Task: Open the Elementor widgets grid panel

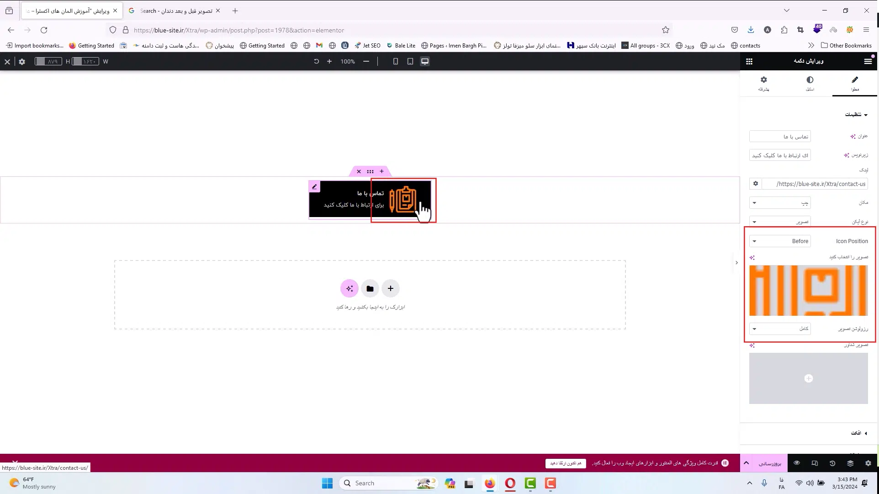Action: (x=749, y=61)
